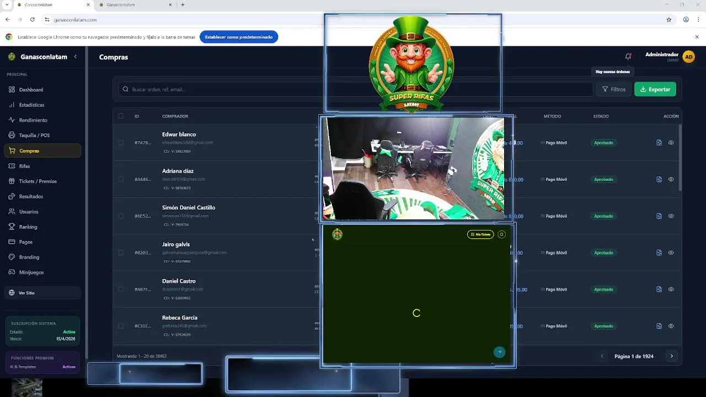This screenshot has width=706, height=397.
Task: Select the Compras sidebar item
Action: [x=42, y=151]
